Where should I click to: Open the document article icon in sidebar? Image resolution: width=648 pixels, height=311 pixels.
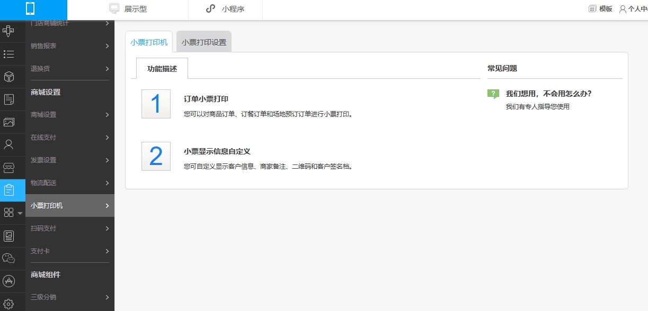coord(8,99)
